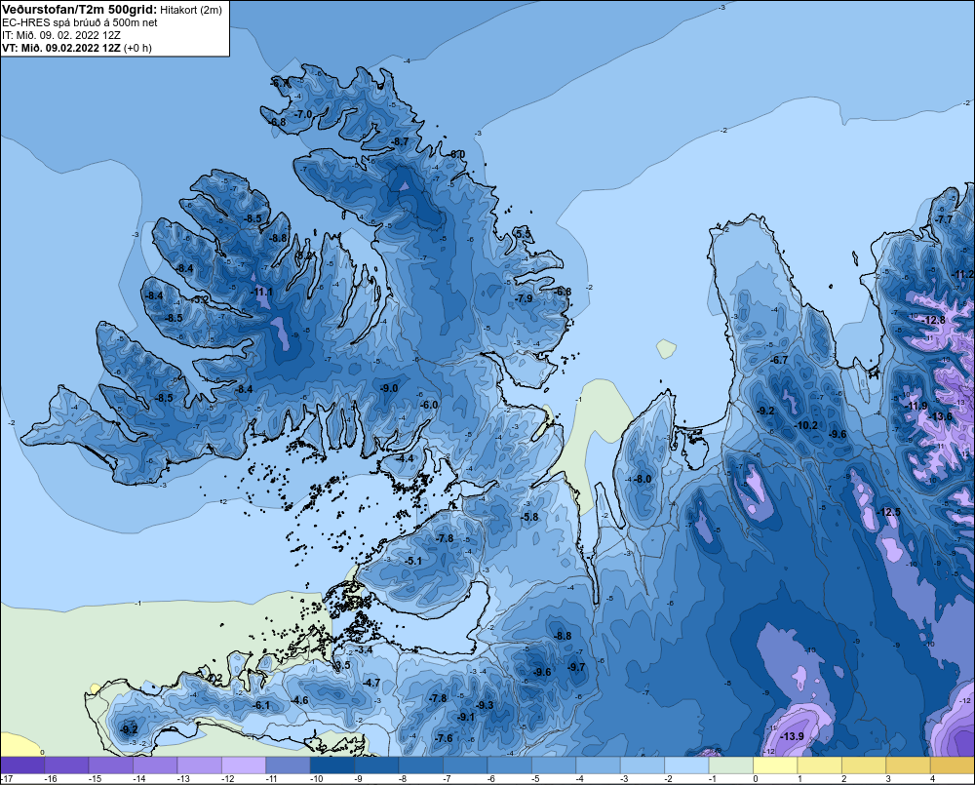
Task: Click the -5.8 temperature label
Action: (529, 517)
